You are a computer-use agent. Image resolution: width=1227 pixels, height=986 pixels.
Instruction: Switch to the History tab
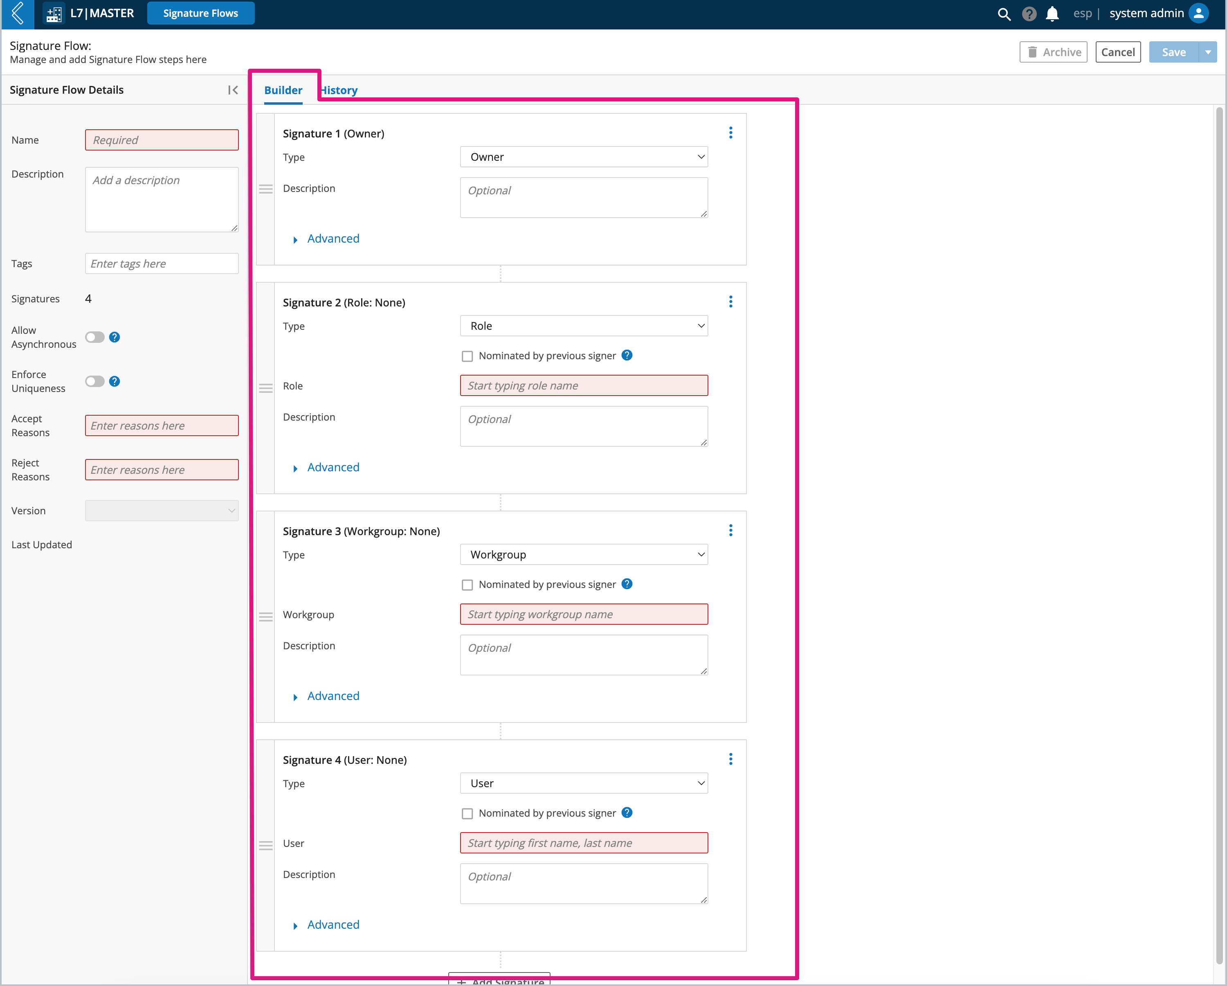click(339, 90)
